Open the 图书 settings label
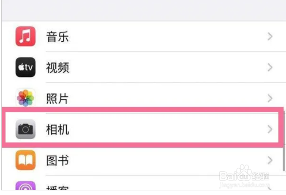Viewport: 286px width, 195px height. click(57, 160)
